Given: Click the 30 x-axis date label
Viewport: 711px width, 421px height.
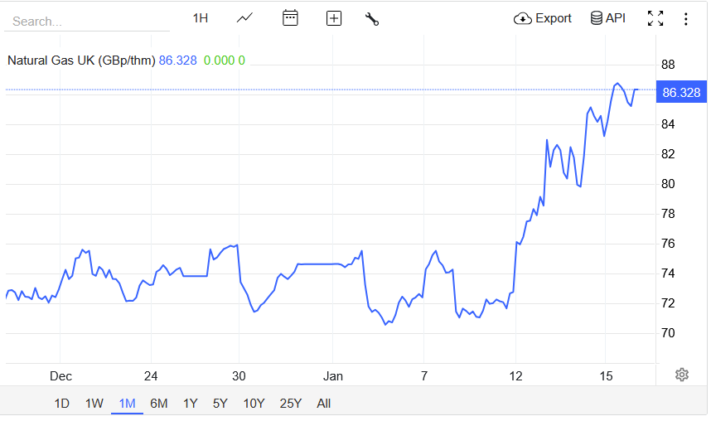Looking at the screenshot, I should (x=239, y=376).
